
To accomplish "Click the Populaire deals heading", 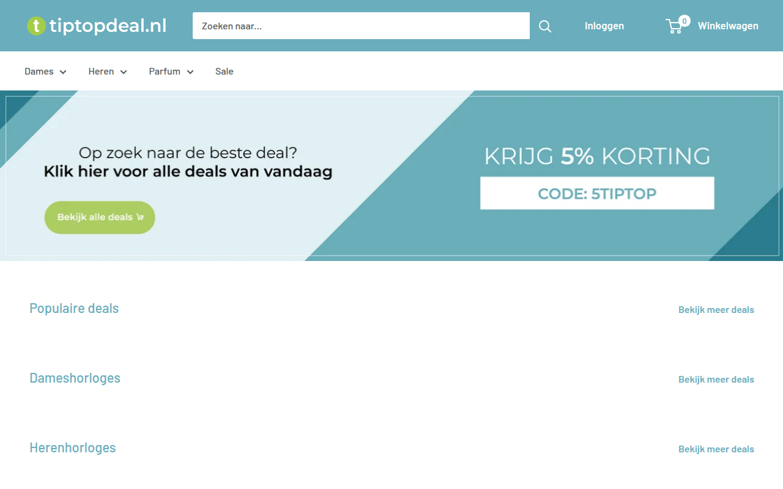I will pos(74,308).
